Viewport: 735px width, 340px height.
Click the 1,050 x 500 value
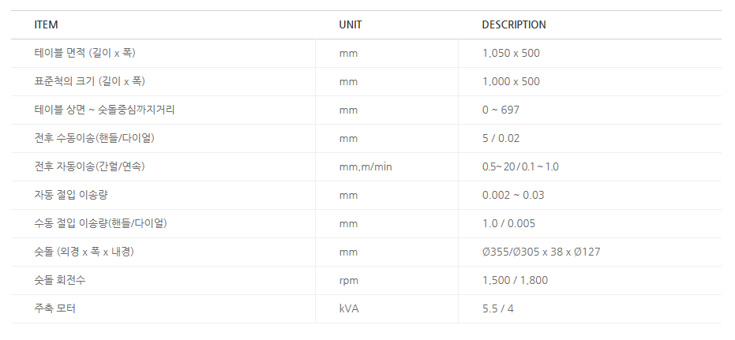pyautogui.click(x=511, y=53)
